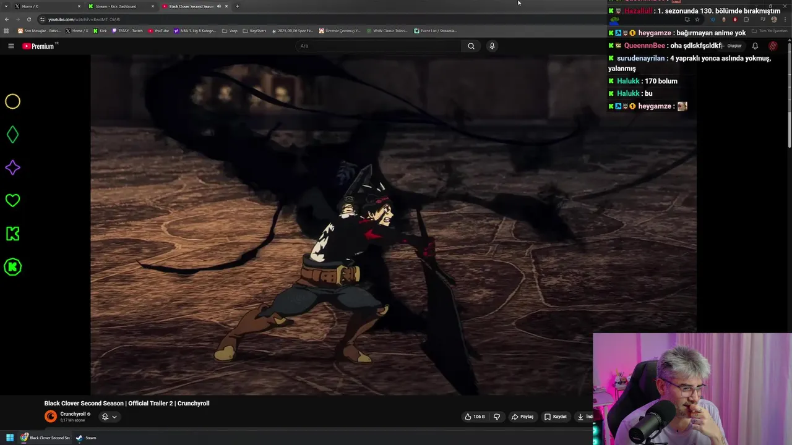792x445 pixels.
Task: Open a new browser tab
Action: pyautogui.click(x=237, y=6)
